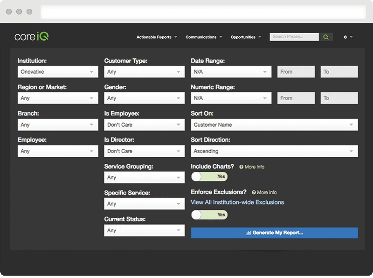Open the Sort Direction dropdown
373x278 pixels.
coord(274,151)
